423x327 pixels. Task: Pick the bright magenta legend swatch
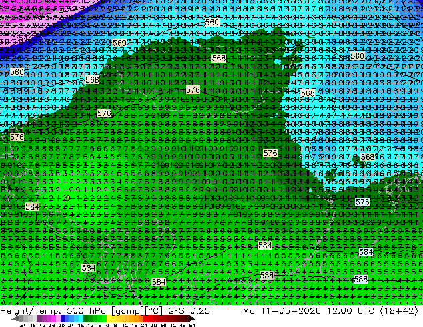tap(53, 319)
